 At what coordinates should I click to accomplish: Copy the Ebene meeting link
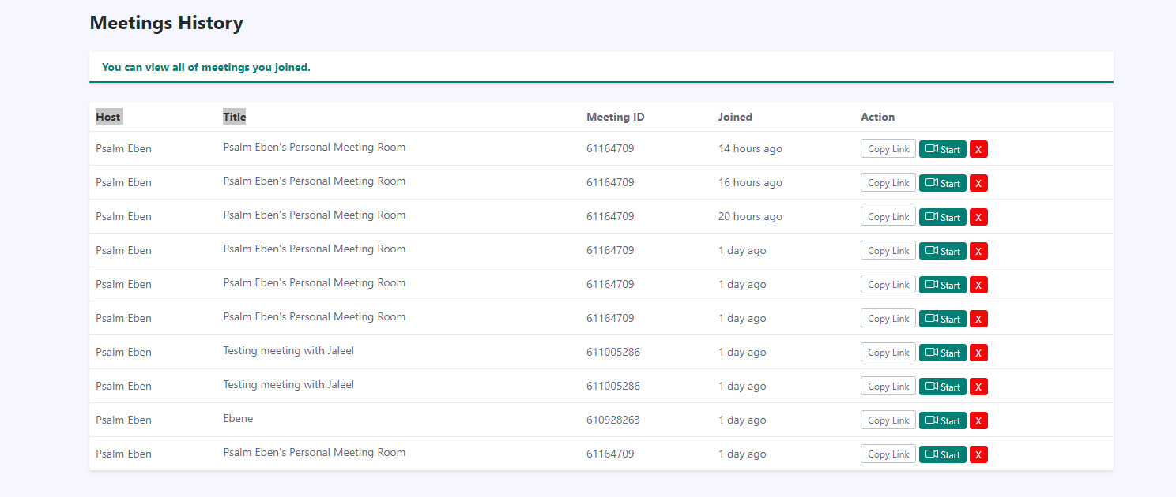tap(888, 420)
